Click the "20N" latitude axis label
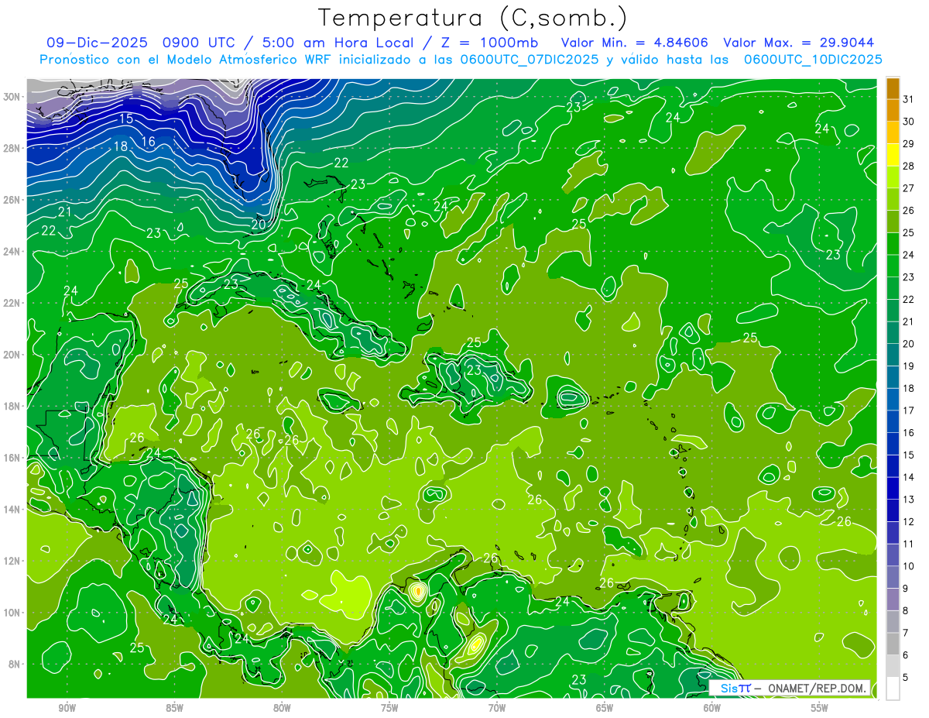The height and width of the screenshot is (718, 929). 13,355
